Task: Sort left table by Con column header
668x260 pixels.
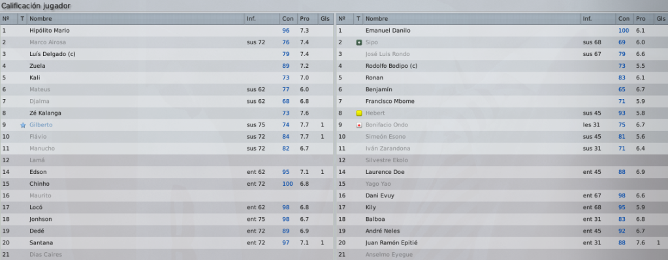Action: coord(287,19)
